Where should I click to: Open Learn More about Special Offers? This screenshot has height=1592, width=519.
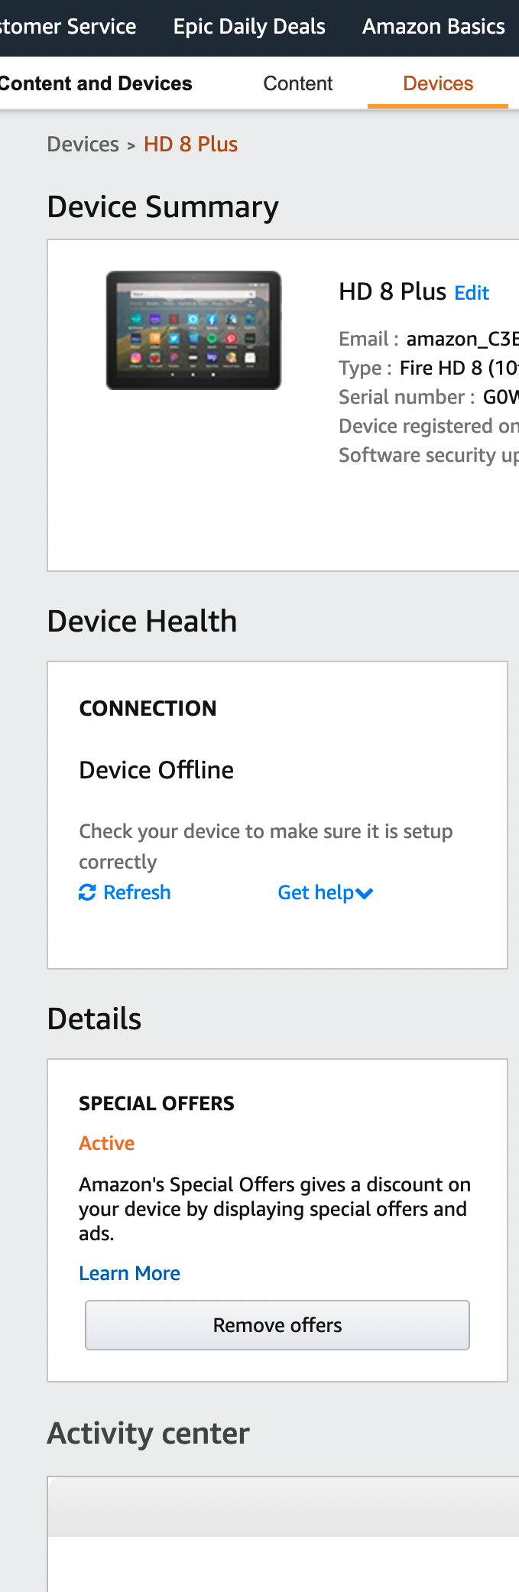pyautogui.click(x=129, y=1273)
